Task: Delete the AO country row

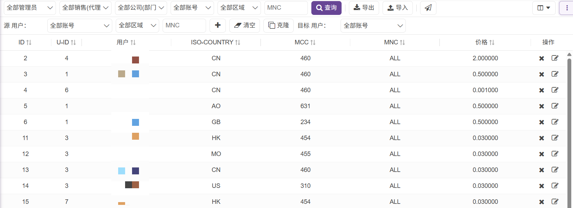Action: 541,106
